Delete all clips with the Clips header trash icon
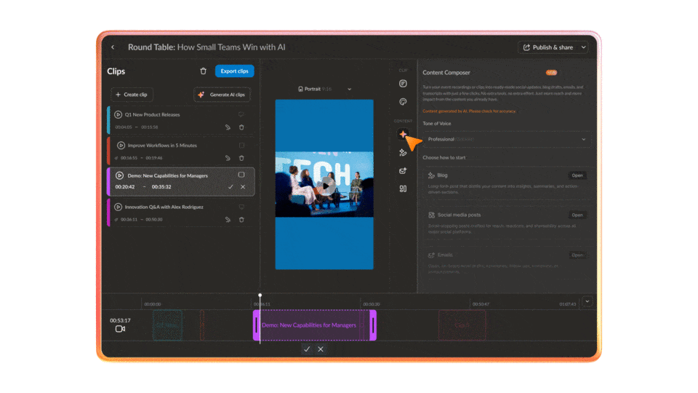The width and height of the screenshot is (698, 393). tap(203, 71)
